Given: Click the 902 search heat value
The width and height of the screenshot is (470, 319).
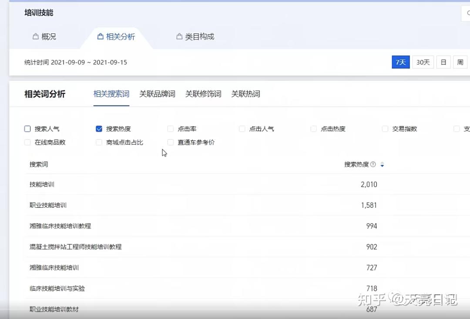Looking at the screenshot, I should [x=371, y=247].
